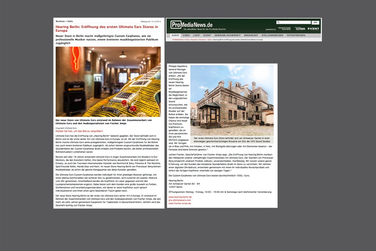Open the Event Partner logo link

(x=313, y=29)
